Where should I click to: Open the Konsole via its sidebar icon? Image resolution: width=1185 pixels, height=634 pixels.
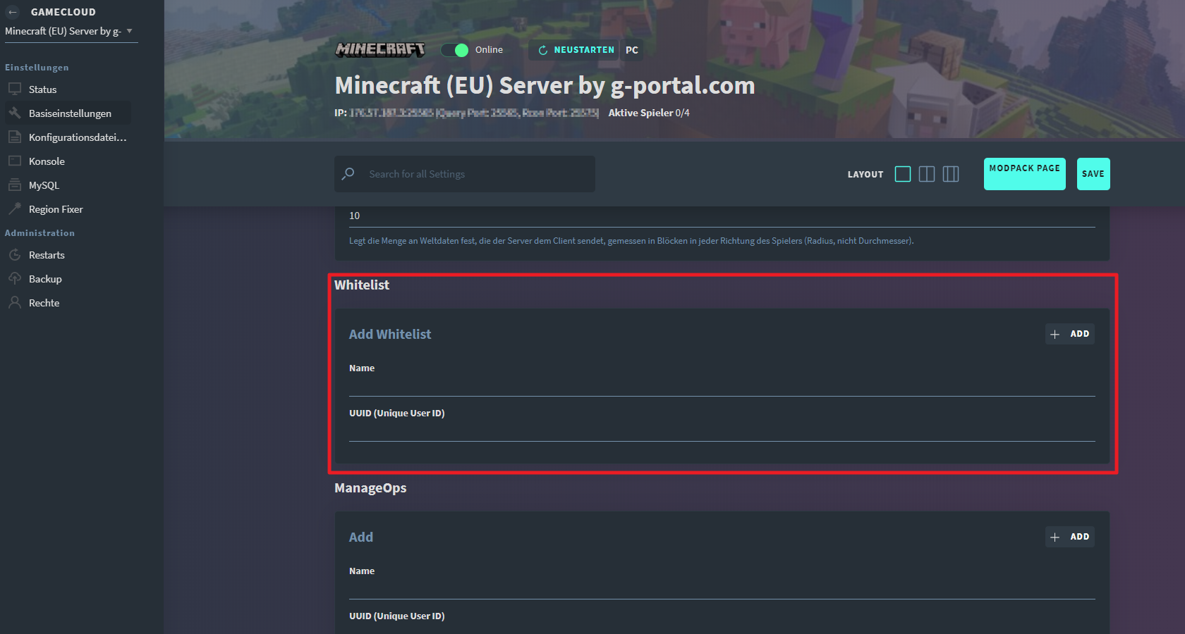[x=15, y=161]
